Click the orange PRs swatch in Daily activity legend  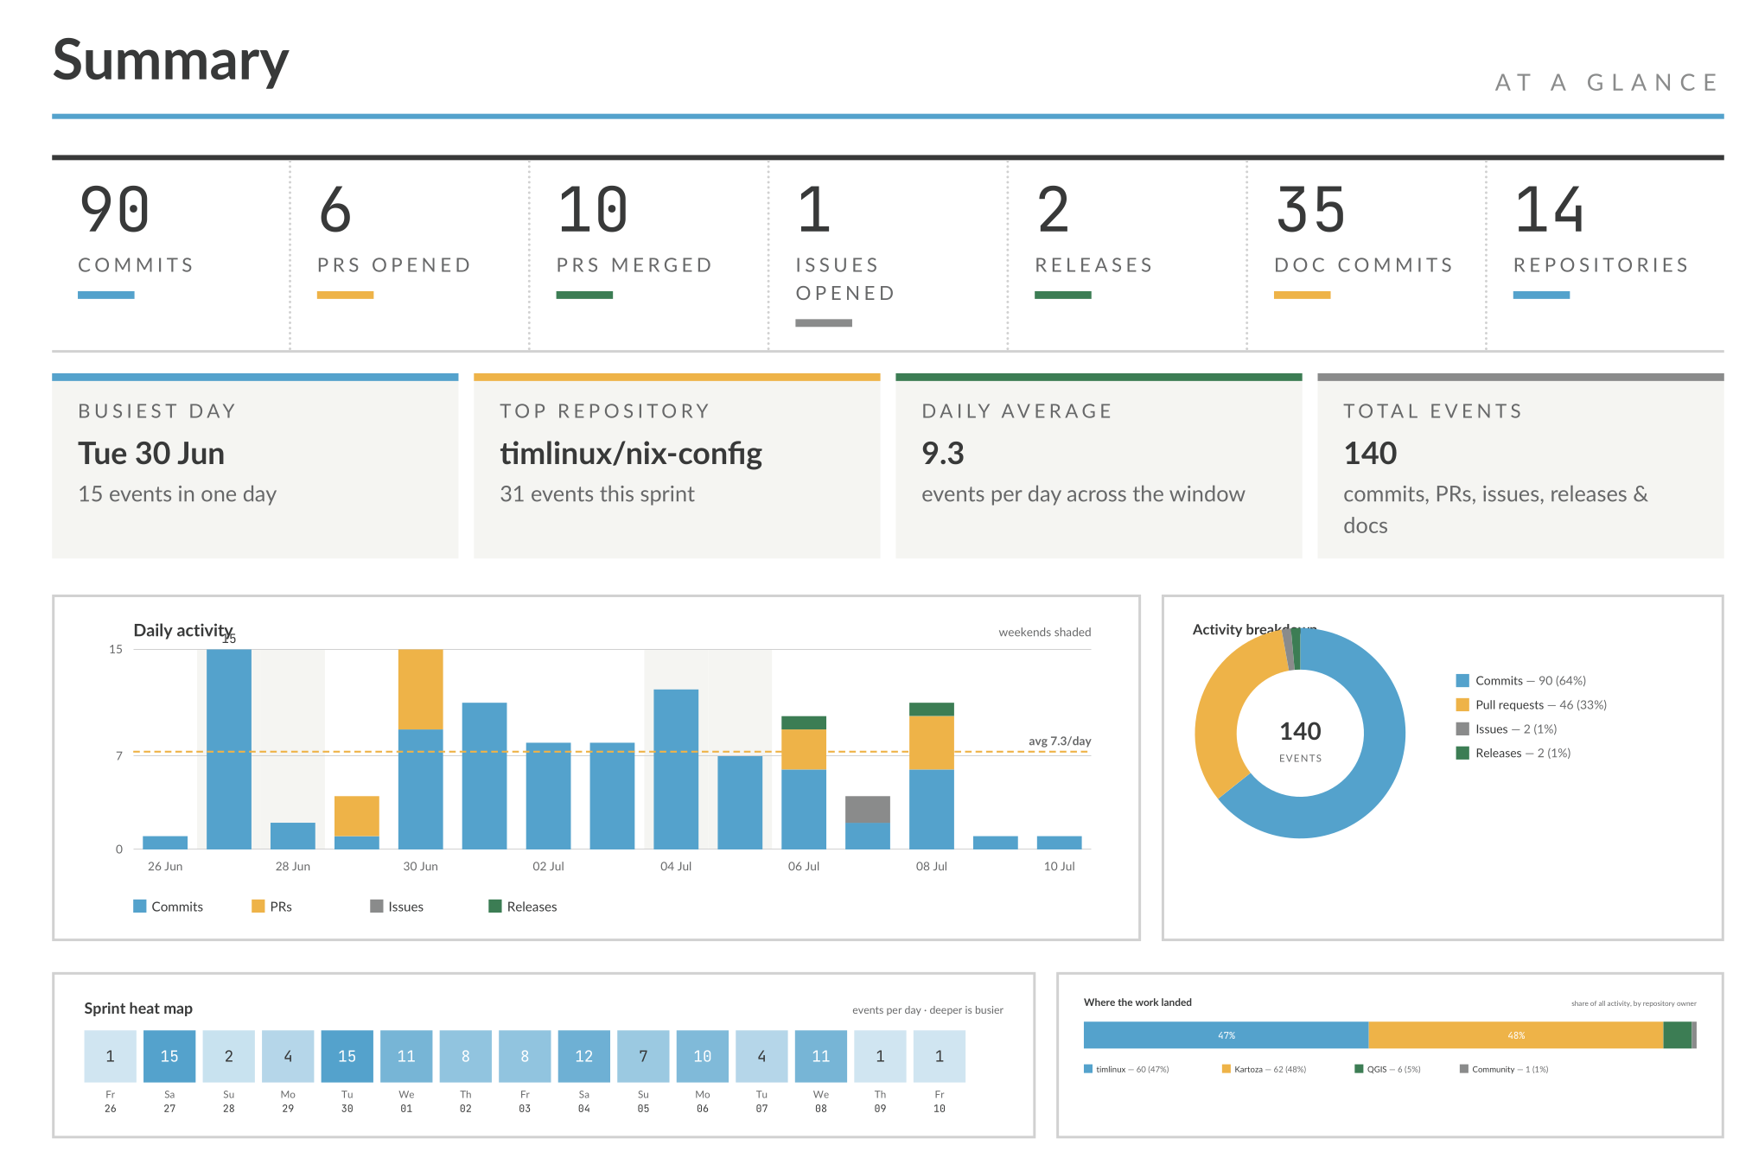tap(258, 907)
